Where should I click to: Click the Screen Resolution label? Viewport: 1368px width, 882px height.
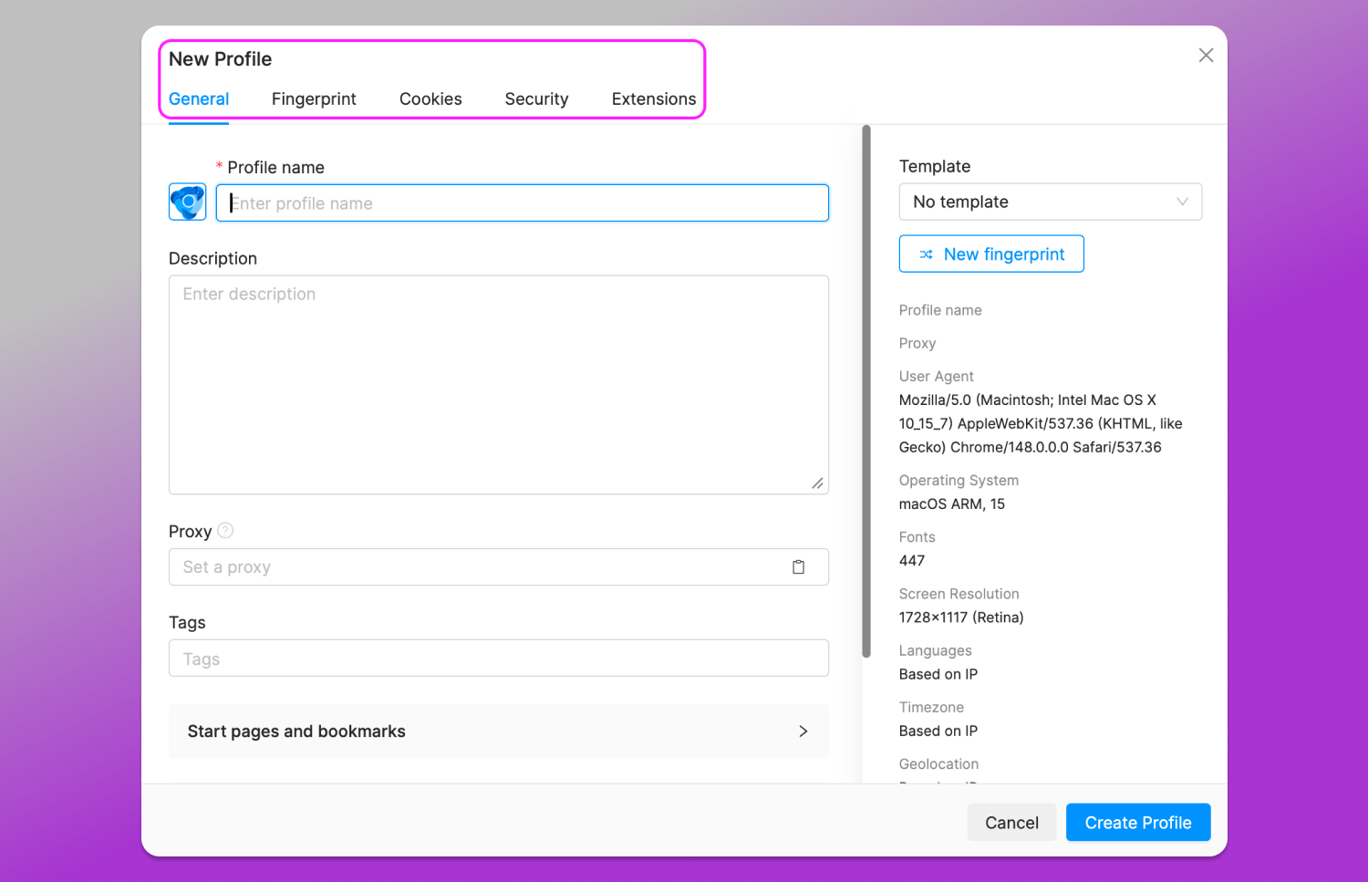[959, 594]
